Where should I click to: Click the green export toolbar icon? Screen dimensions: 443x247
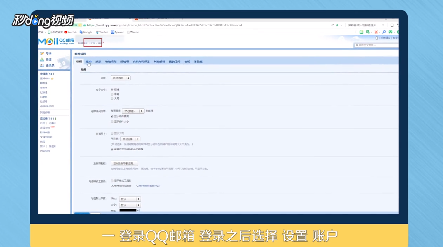(x=368, y=32)
